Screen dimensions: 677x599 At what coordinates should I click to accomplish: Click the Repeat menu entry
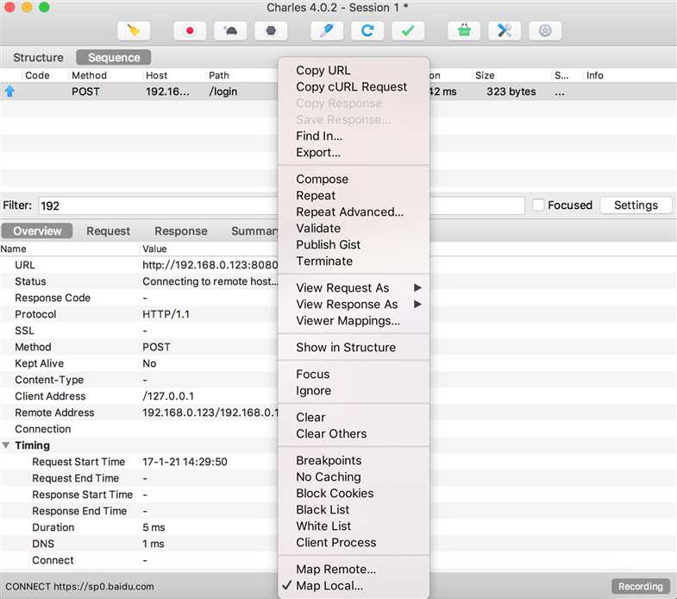click(x=354, y=195)
